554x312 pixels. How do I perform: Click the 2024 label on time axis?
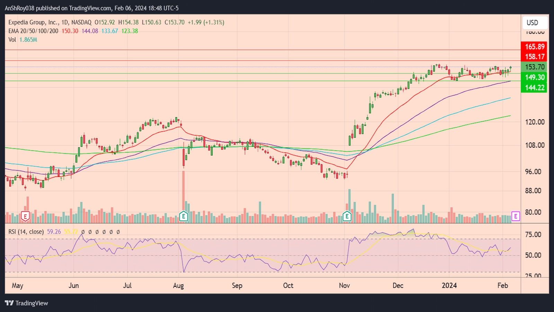tap(449, 285)
